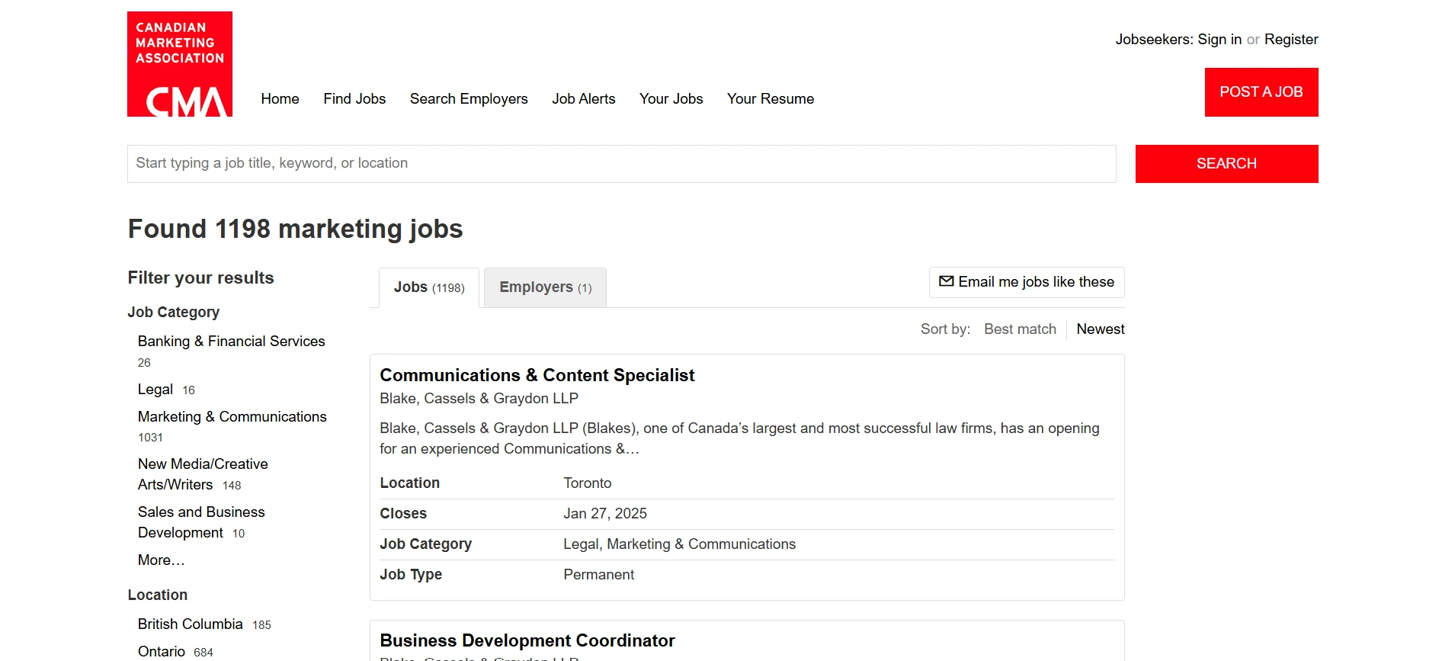Sort results by Best match
Screen dimensions: 1442x661
click(1020, 329)
